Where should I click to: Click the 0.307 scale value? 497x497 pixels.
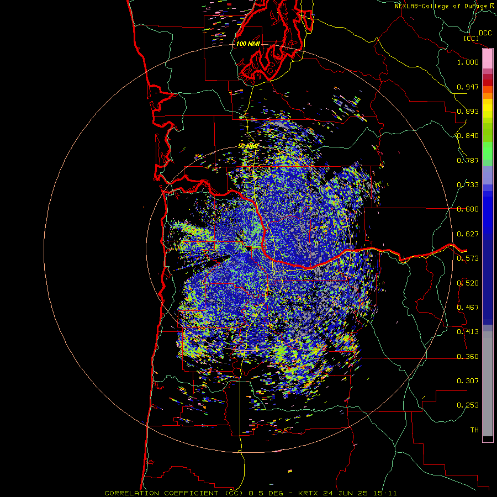tap(468, 381)
